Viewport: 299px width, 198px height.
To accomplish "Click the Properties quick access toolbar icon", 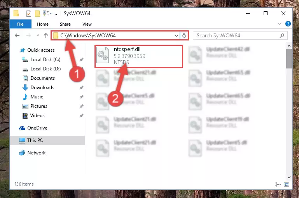I will pos(29,14).
